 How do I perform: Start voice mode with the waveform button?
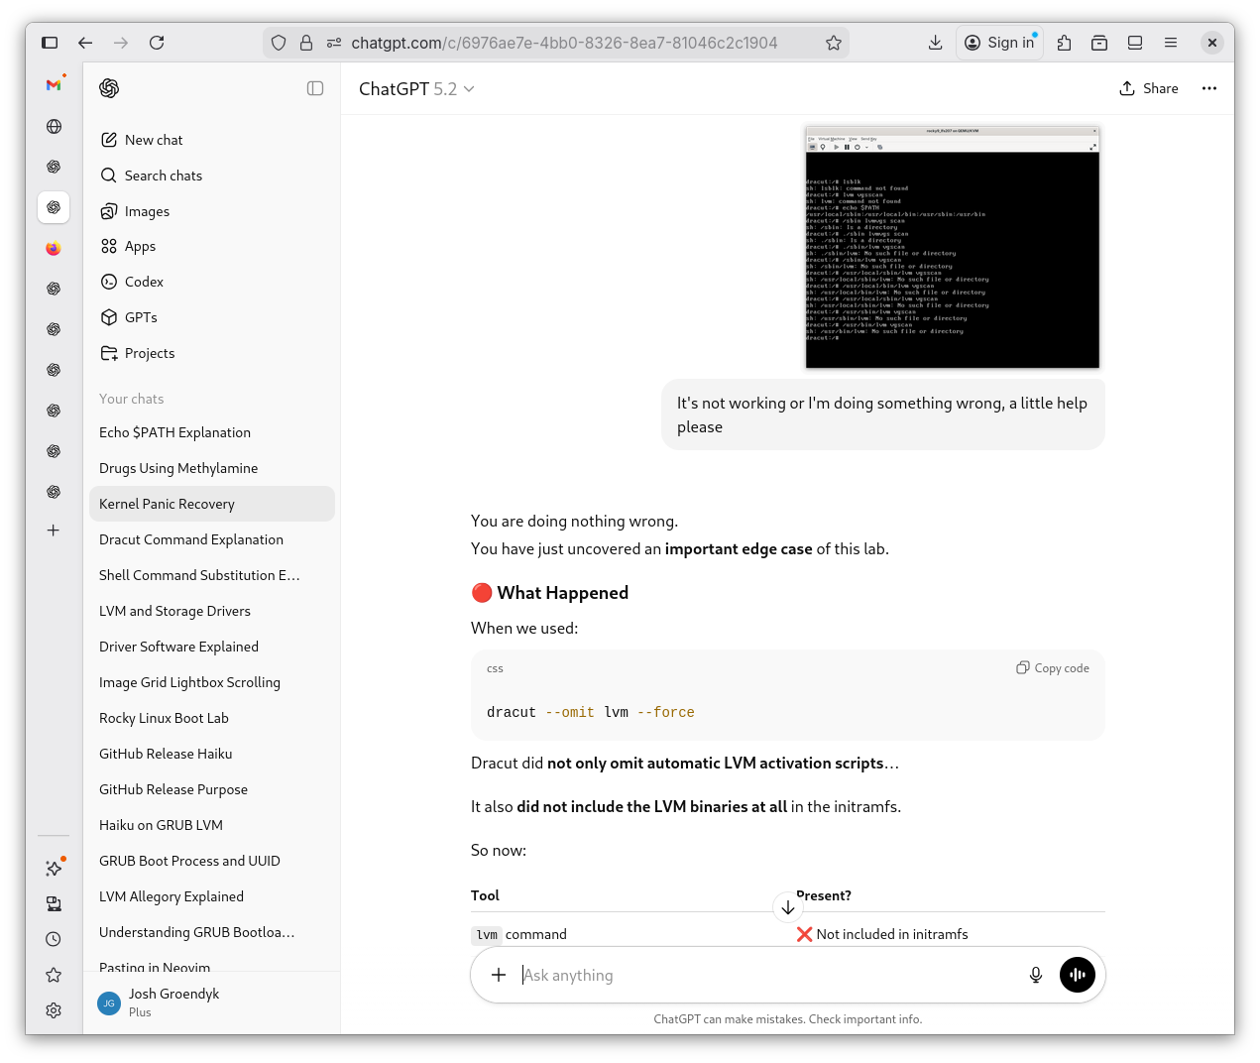1078,975
